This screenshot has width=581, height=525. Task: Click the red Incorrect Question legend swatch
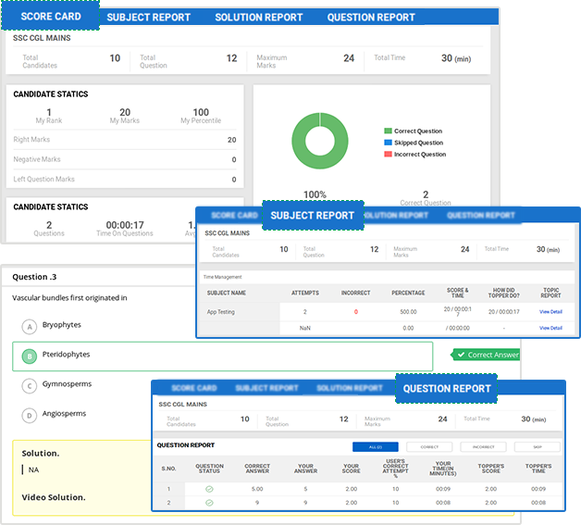[388, 154]
